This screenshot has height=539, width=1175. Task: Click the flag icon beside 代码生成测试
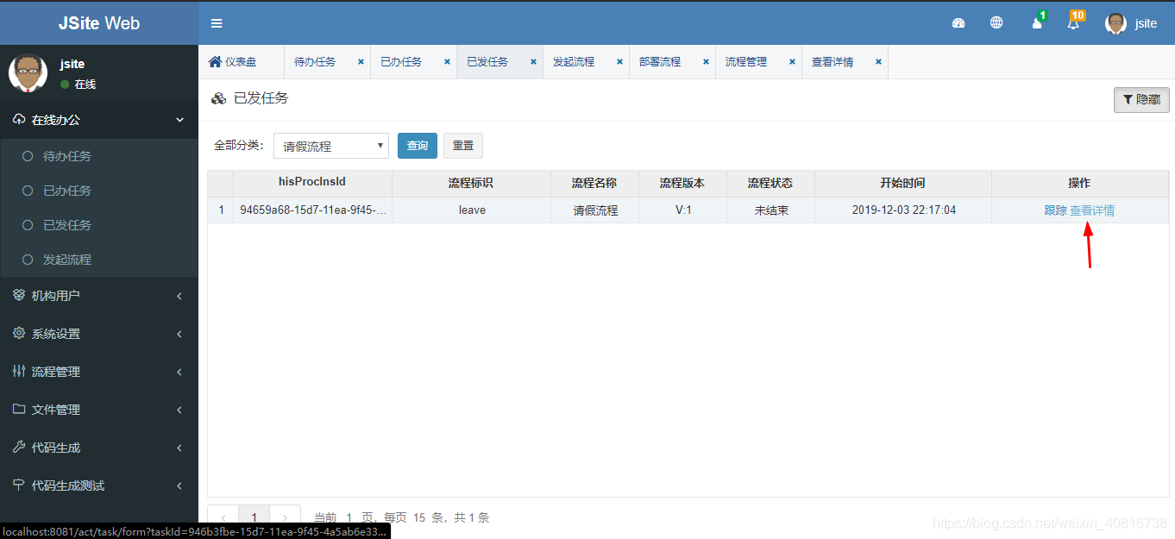tap(19, 486)
